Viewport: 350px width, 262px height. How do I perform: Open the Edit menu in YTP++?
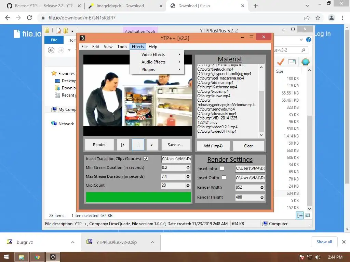click(x=96, y=46)
